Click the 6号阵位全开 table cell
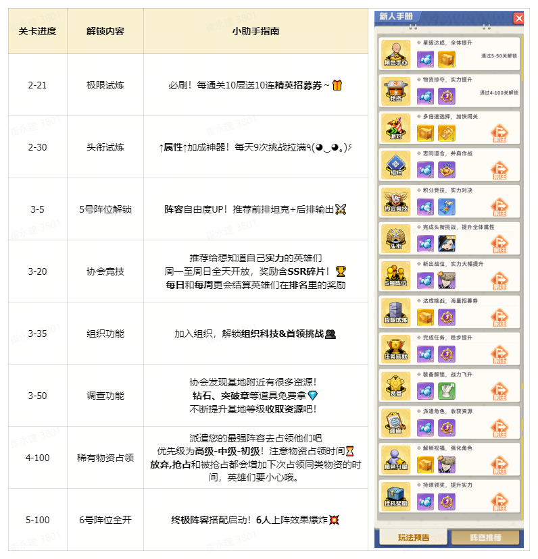The image size is (538, 559). [x=105, y=520]
